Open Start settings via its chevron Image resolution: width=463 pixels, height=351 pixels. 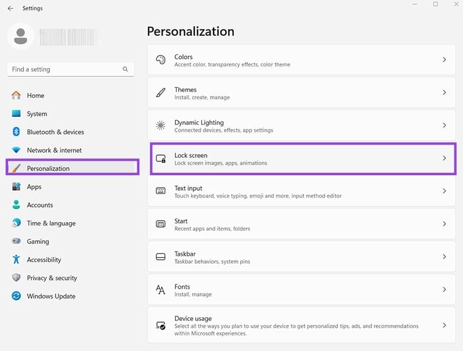[444, 224]
